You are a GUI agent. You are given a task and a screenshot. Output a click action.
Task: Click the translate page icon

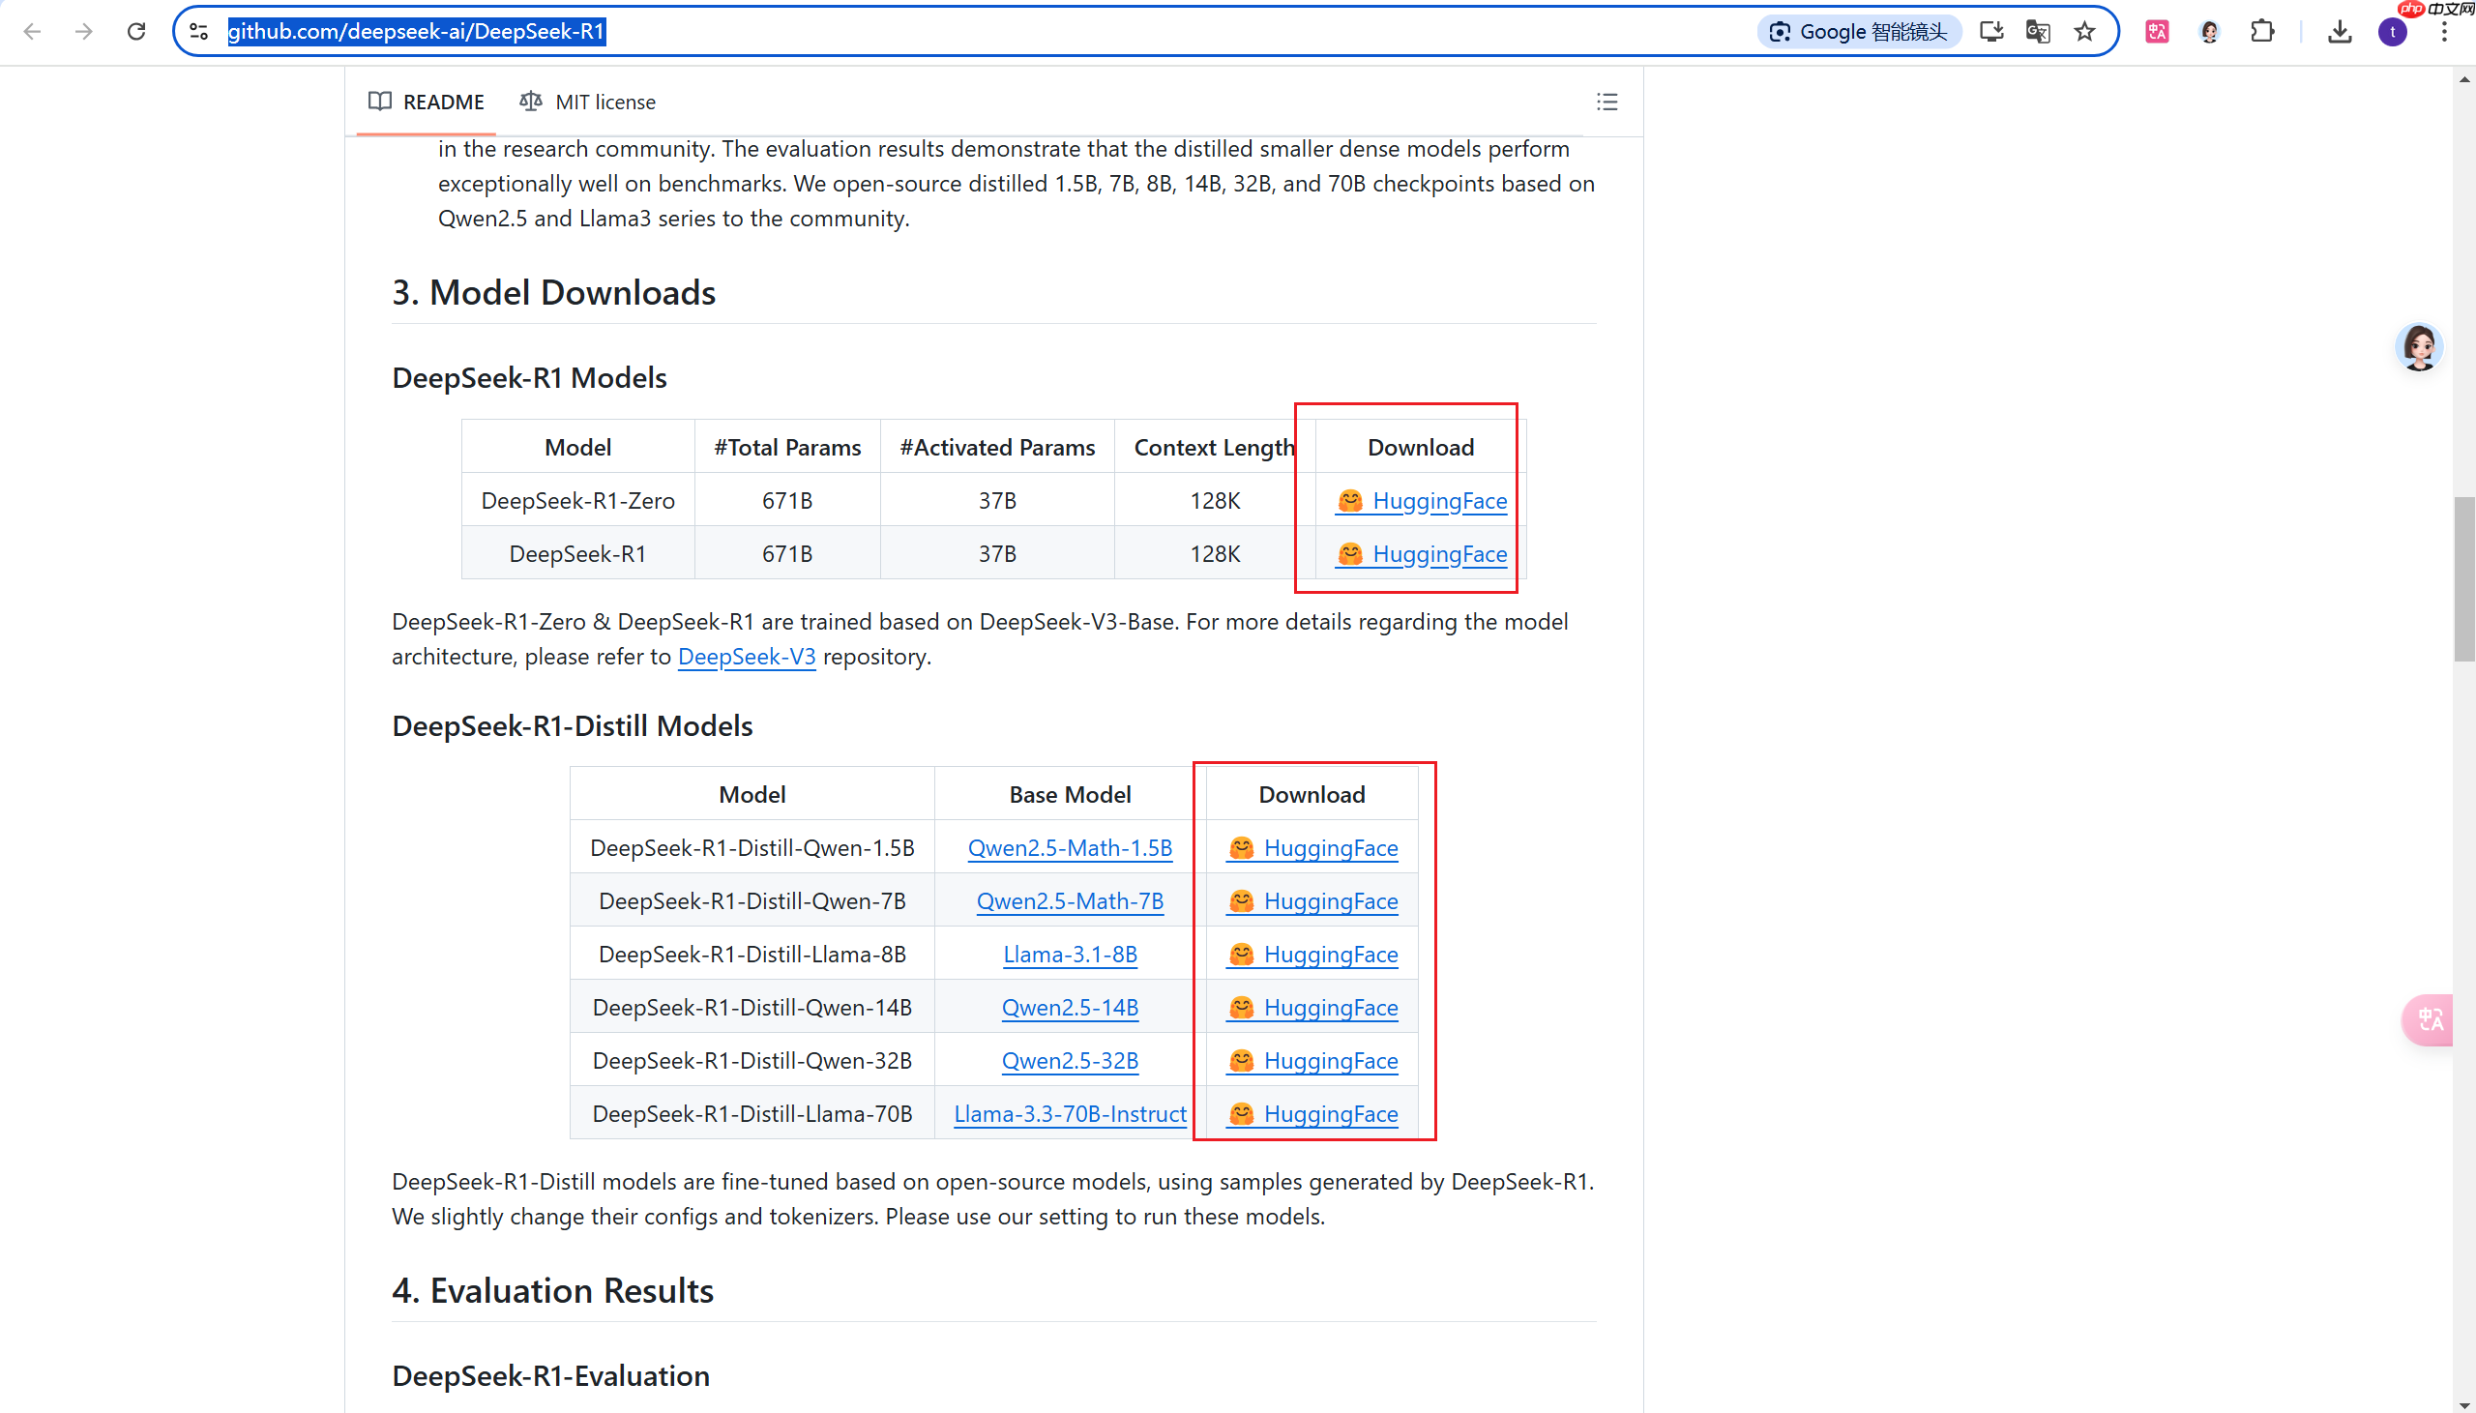pyautogui.click(x=2038, y=32)
